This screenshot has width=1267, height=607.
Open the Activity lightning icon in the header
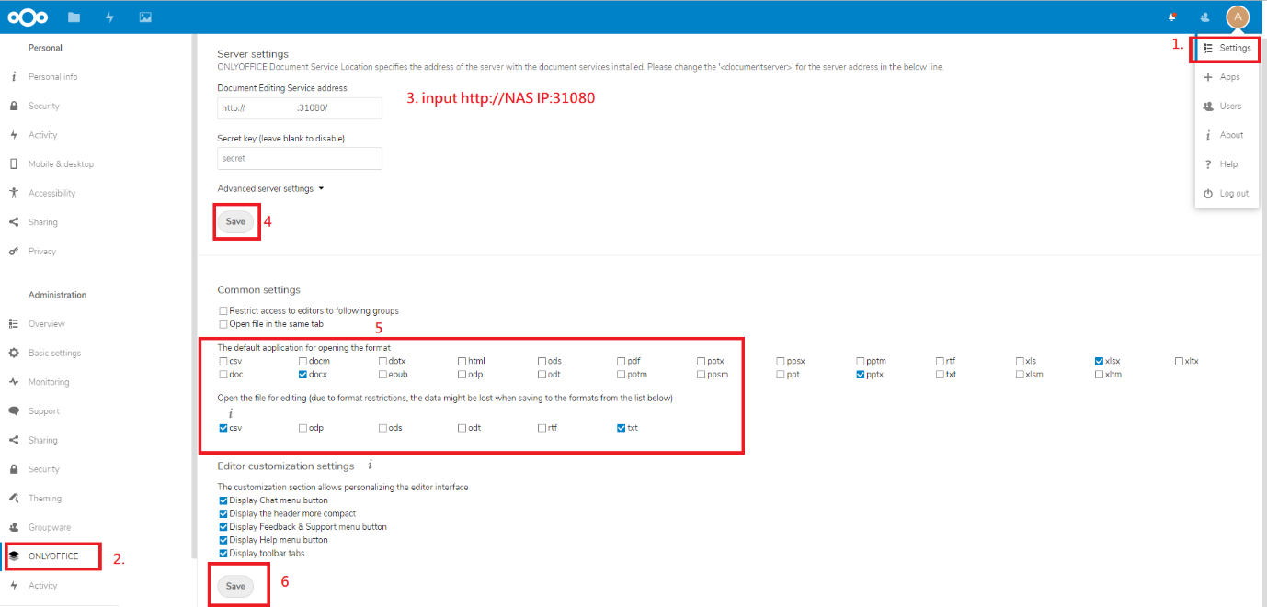[109, 17]
